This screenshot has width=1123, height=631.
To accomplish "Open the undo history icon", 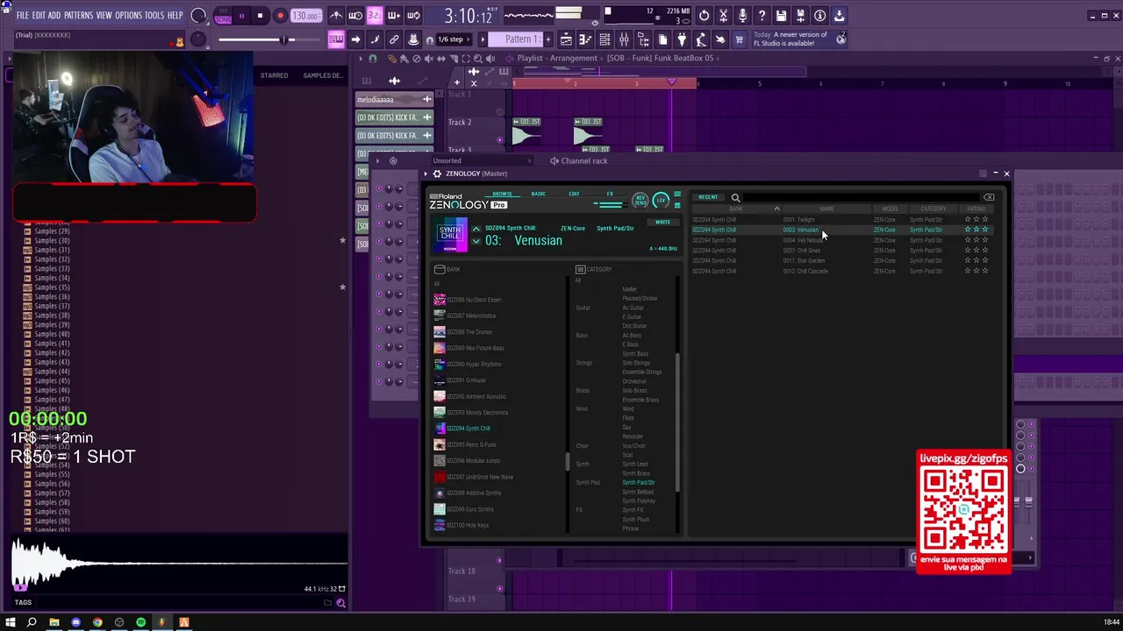I will coord(704,16).
